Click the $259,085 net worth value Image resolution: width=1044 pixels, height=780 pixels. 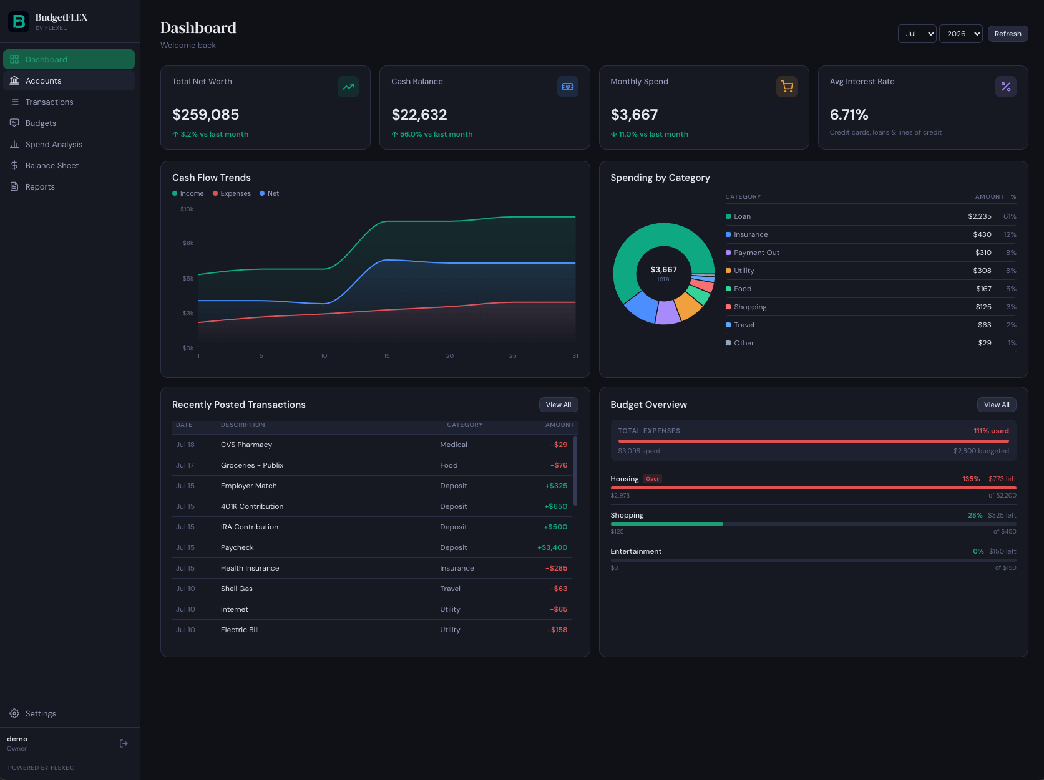(x=205, y=115)
